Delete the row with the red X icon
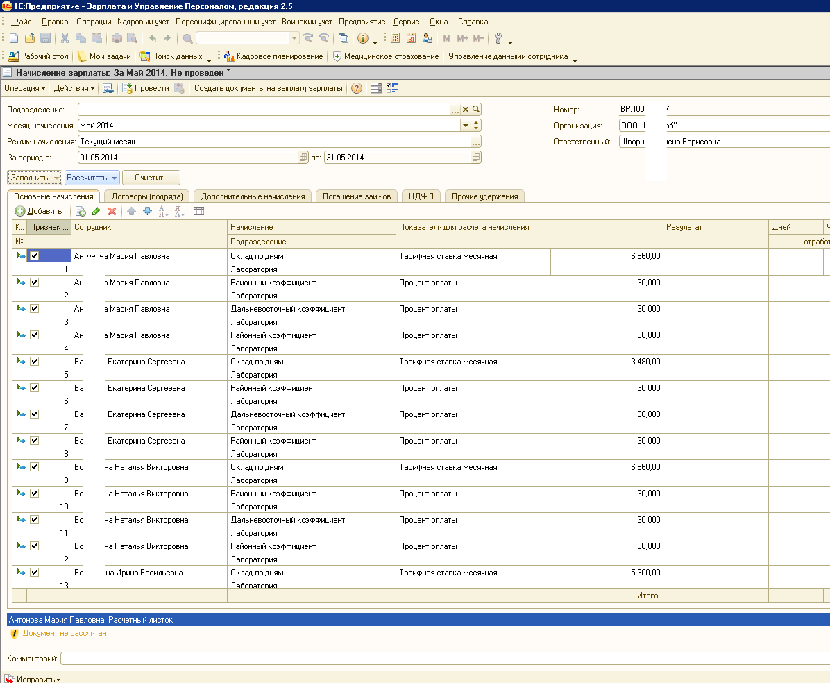 pos(112,211)
